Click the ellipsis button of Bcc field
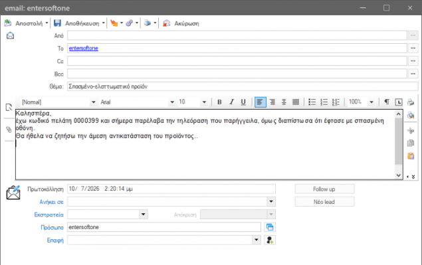This screenshot has width=422, height=265. (413, 74)
